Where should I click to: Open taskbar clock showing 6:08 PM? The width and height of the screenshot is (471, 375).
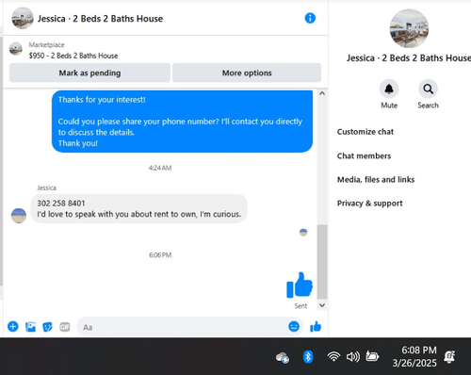414,356
